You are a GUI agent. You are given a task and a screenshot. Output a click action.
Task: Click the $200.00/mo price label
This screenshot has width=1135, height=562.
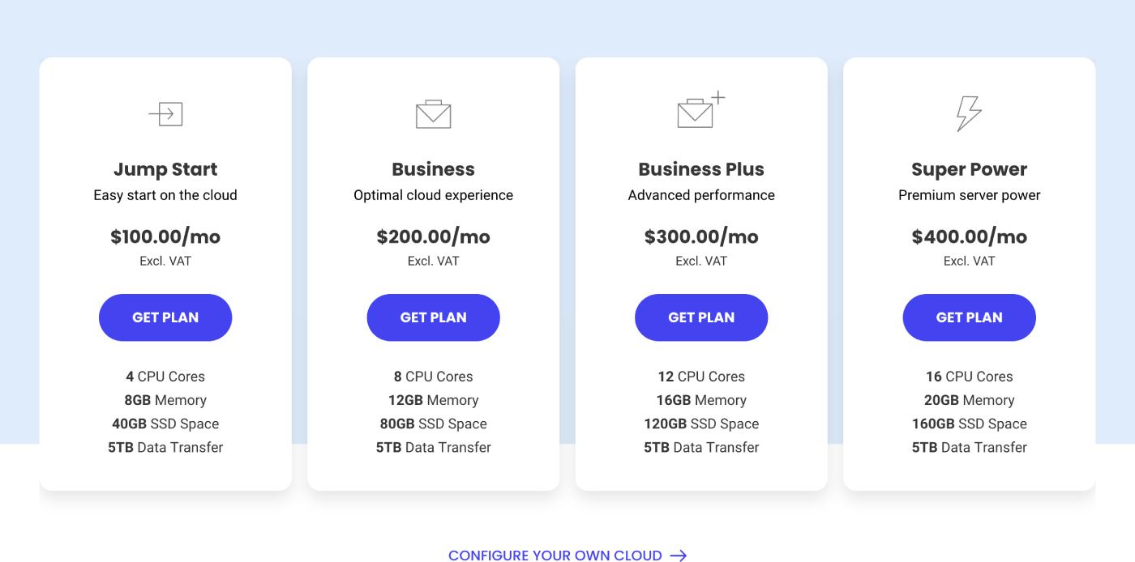coord(433,236)
